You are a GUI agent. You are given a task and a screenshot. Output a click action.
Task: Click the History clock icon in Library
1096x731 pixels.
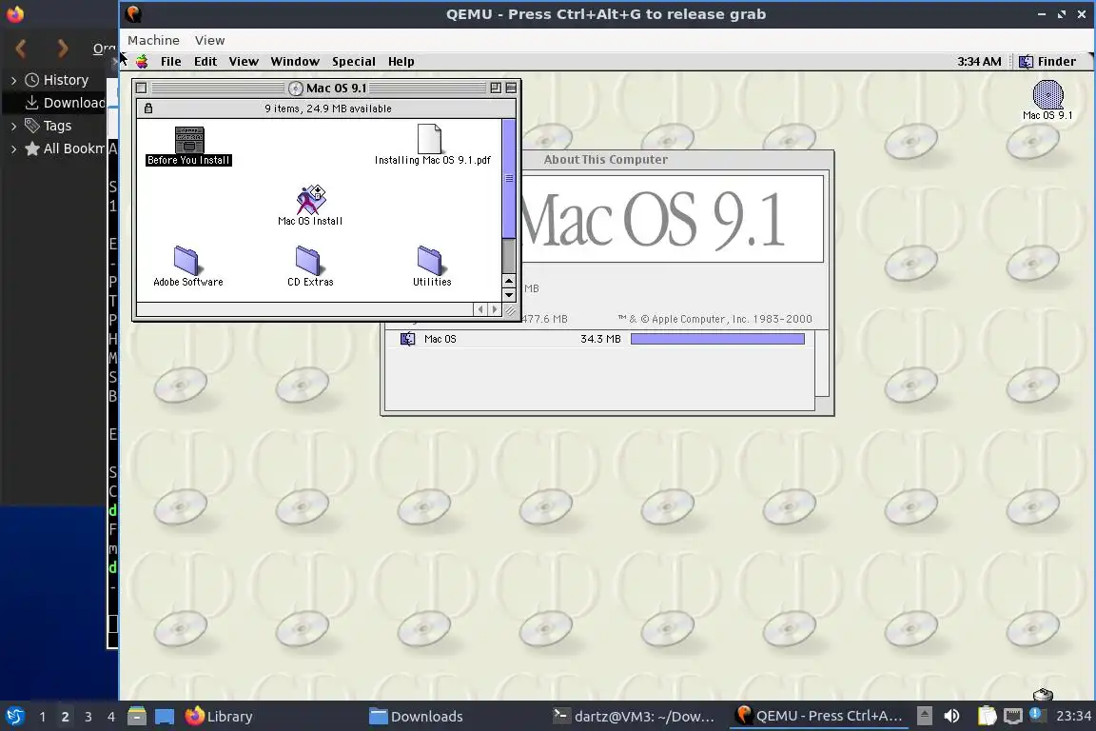(x=31, y=80)
